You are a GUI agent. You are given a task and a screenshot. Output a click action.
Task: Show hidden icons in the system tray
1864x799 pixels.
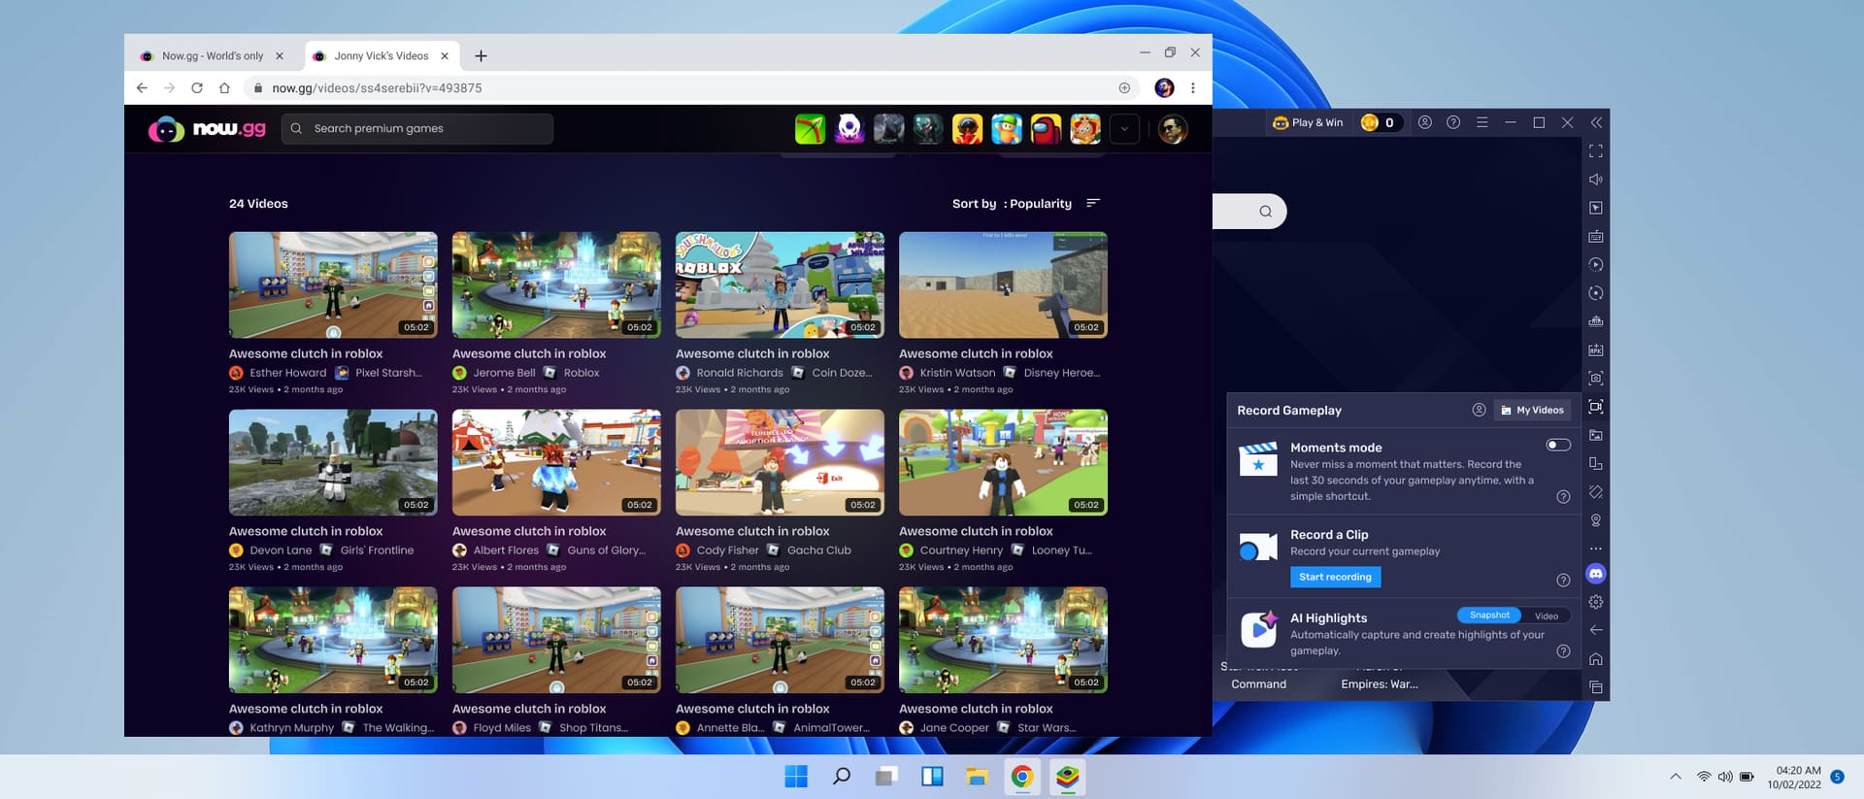1676,777
